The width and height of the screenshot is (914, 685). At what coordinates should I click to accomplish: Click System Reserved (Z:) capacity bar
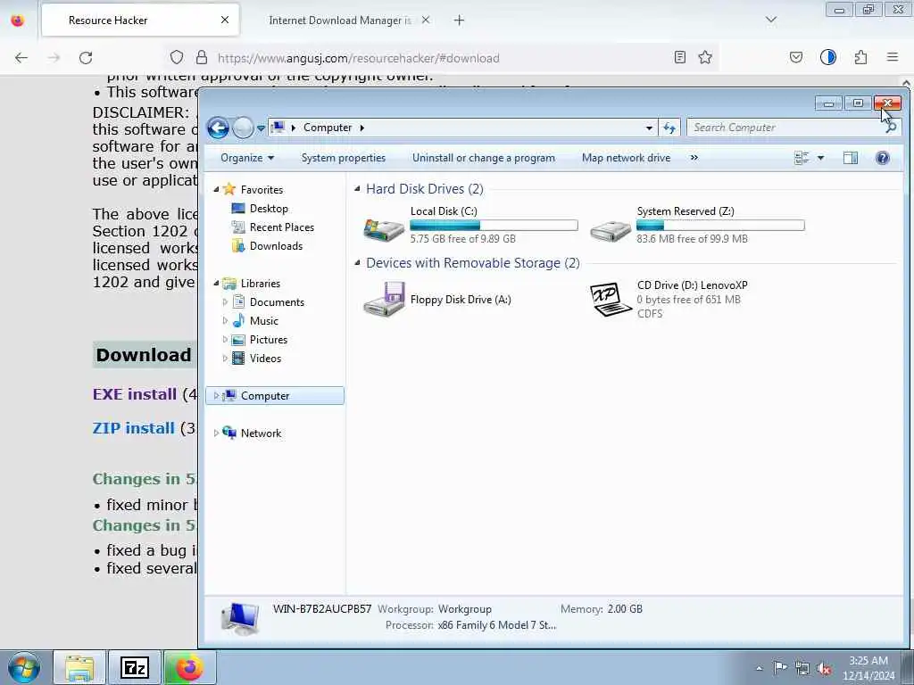coord(720,226)
